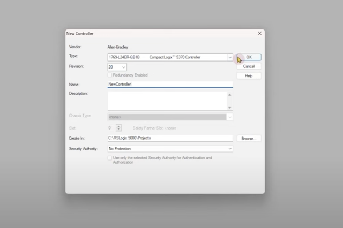Click the Slot number value box

click(x=111, y=128)
